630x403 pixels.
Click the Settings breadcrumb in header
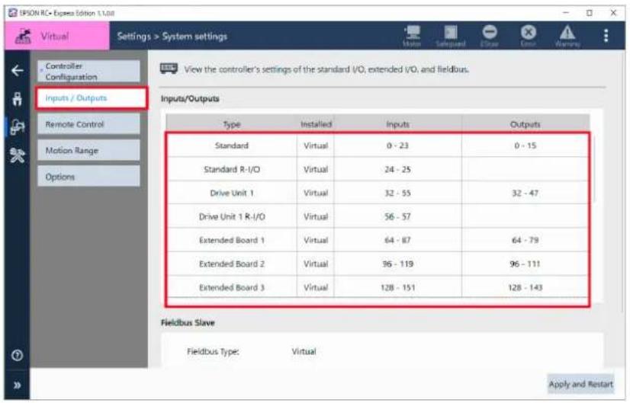tap(133, 36)
